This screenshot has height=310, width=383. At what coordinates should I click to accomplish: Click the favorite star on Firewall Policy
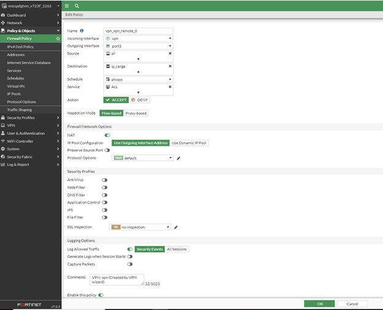[58, 39]
